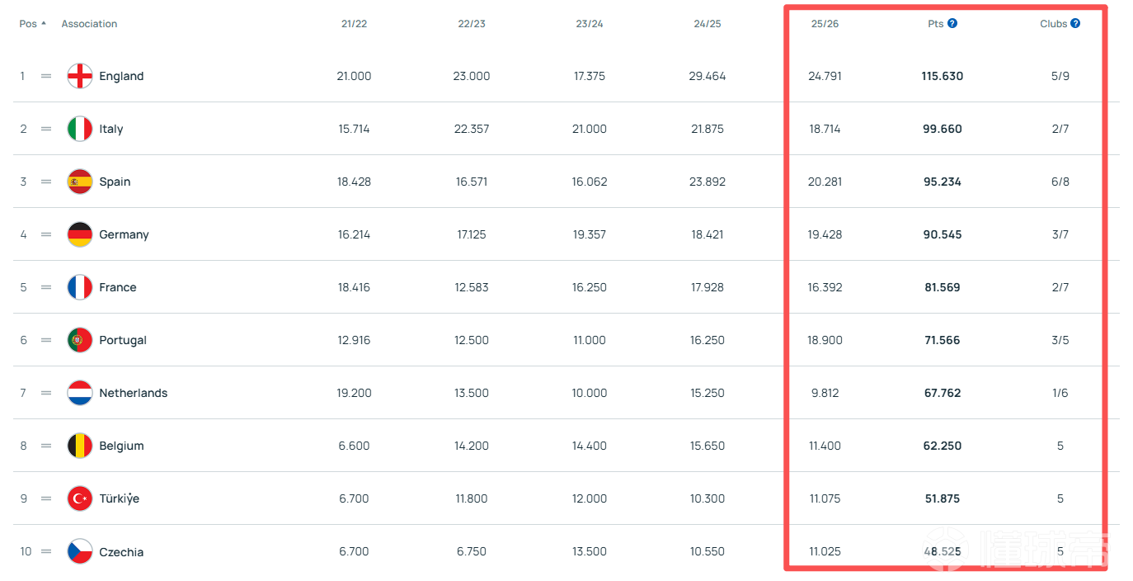The width and height of the screenshot is (1133, 581).
Task: Click the Italy flag icon
Action: 80,129
